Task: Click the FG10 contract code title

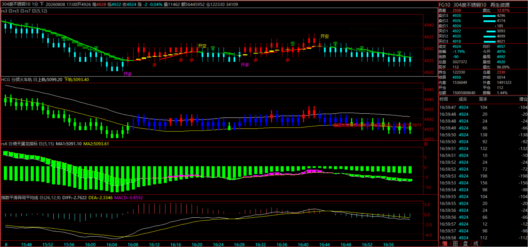Action: pyautogui.click(x=444, y=5)
